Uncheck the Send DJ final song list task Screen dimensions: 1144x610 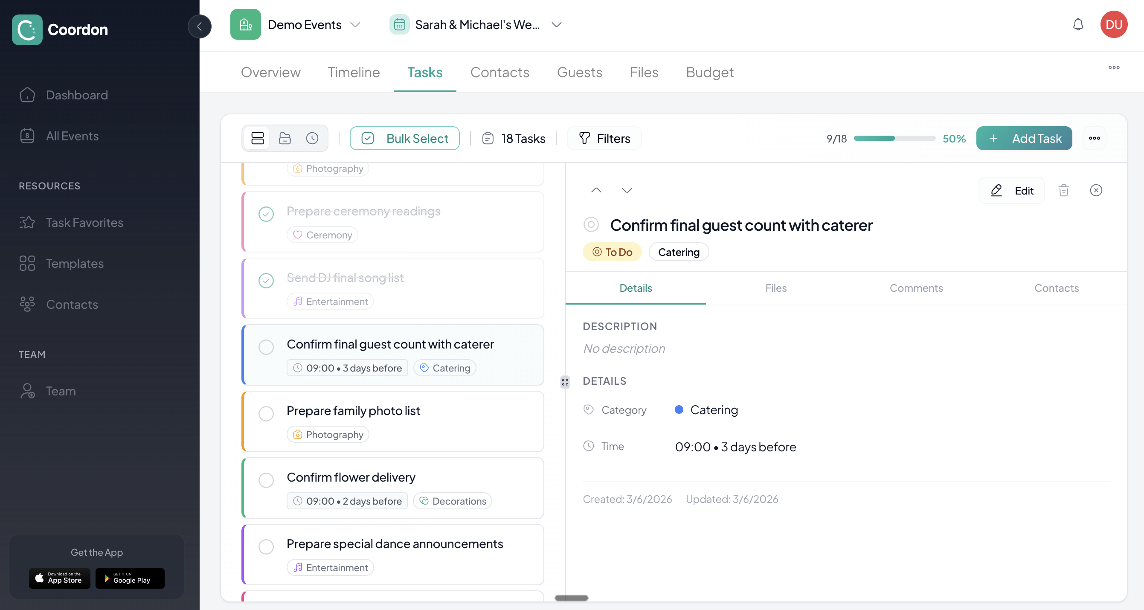[266, 280]
